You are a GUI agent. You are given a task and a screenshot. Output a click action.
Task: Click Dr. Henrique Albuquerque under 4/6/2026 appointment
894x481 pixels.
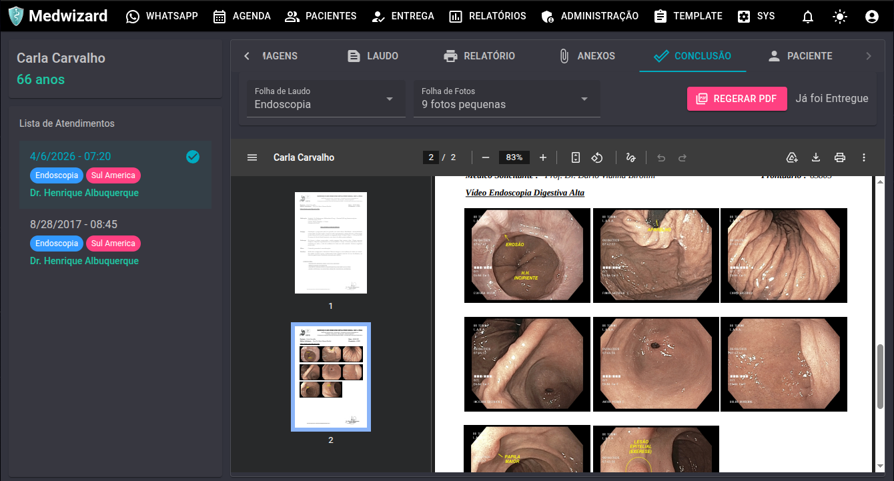pos(84,193)
